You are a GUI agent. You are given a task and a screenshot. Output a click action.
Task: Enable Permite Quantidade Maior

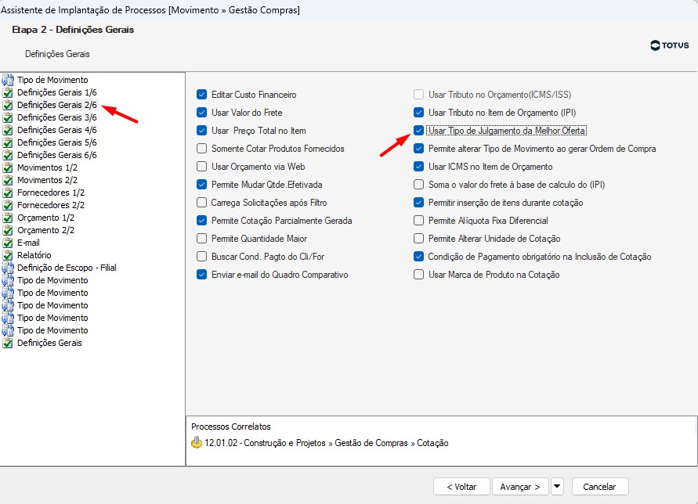coord(201,239)
